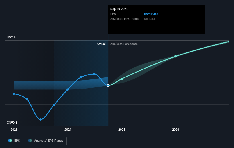This screenshot has width=234, height=148.
Task: Select the lowest EPS data point in 2023
Action: [x=40, y=120]
